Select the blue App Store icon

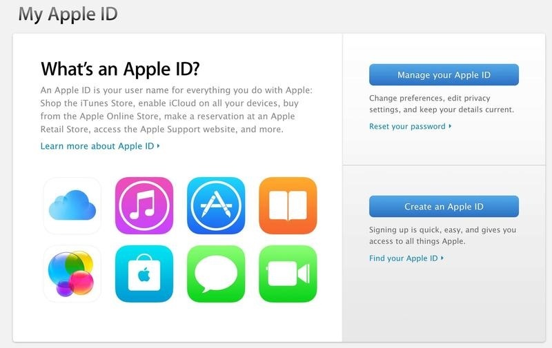216,205
